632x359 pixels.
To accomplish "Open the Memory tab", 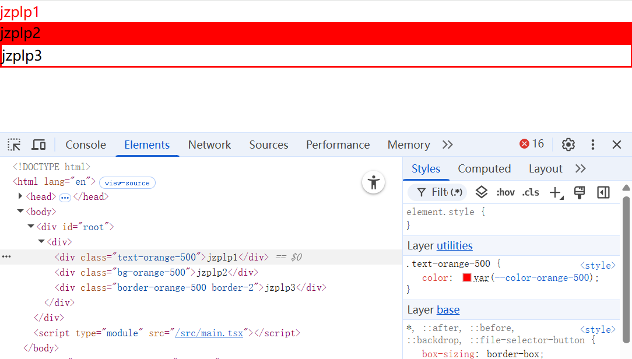I will tap(409, 145).
